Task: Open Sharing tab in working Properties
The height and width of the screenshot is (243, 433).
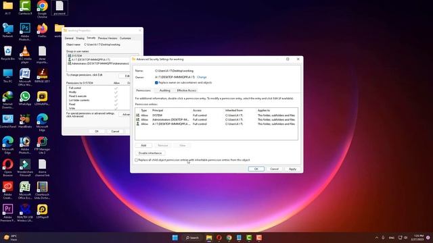Action: (80, 38)
